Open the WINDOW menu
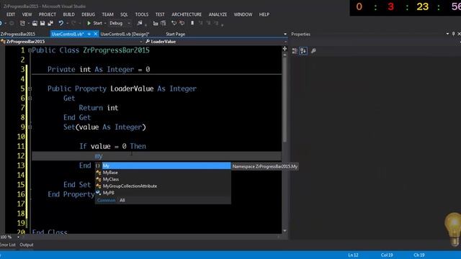This screenshot has height=259, width=461. point(243,14)
